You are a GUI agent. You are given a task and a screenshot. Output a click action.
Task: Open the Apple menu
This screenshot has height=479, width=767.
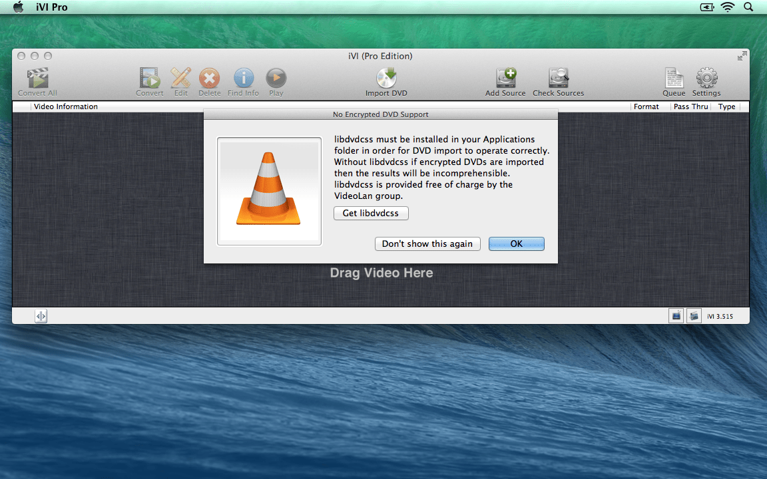(x=18, y=7)
